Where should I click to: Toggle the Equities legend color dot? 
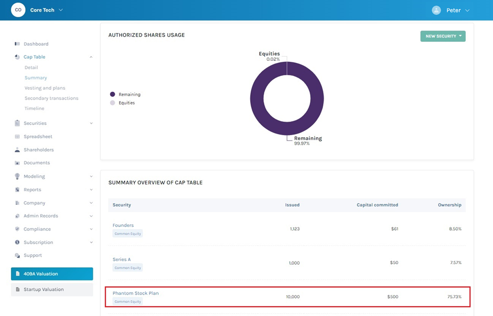coord(113,103)
